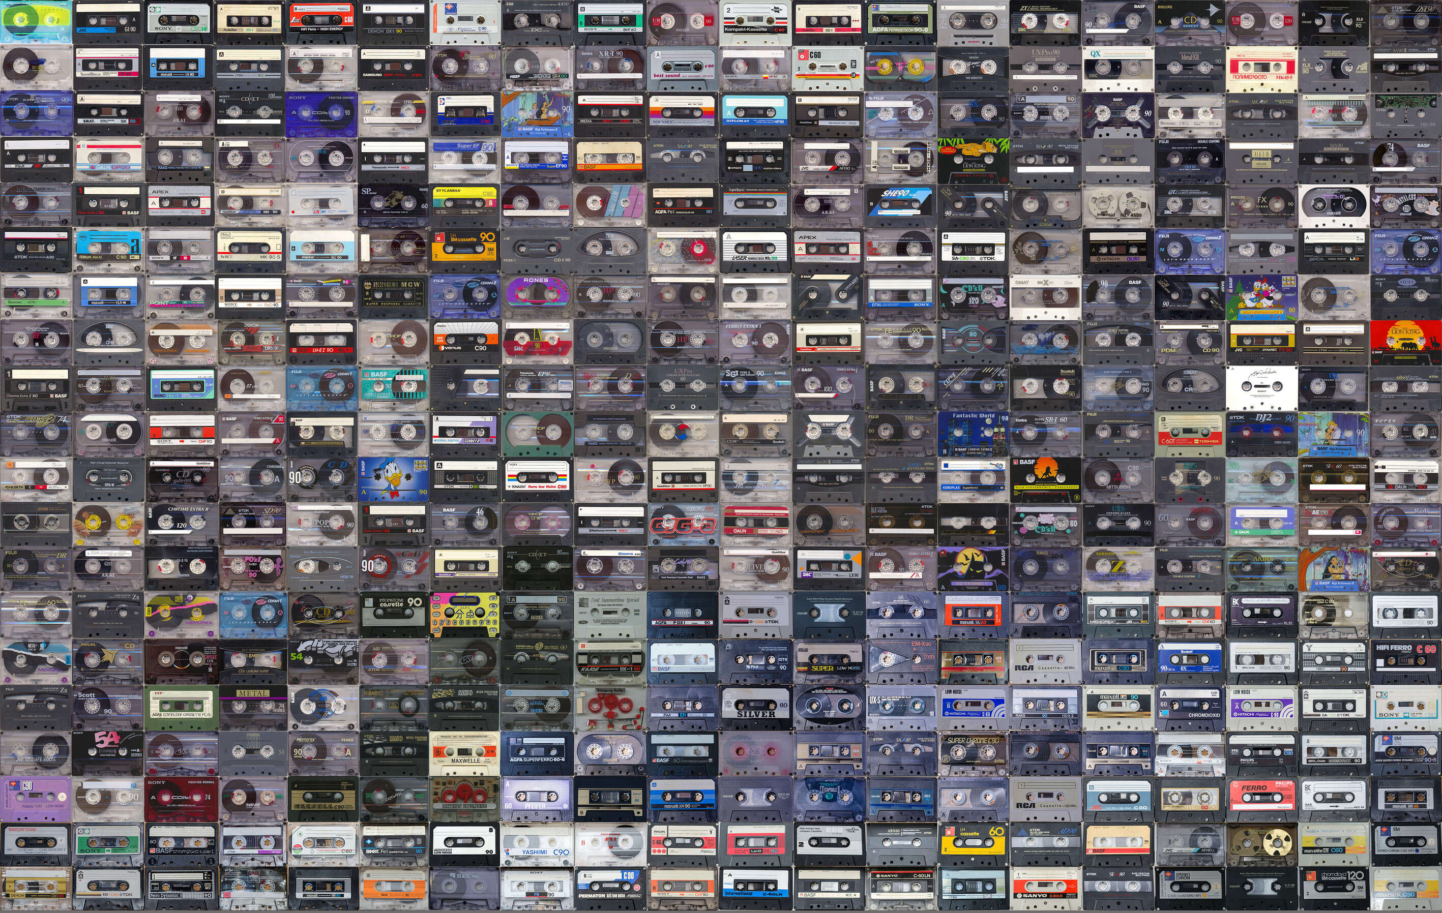Screen dimensions: 1442x913
Task: Select the green AGFA COMPUTER CASSETTE
Action: pos(180,707)
